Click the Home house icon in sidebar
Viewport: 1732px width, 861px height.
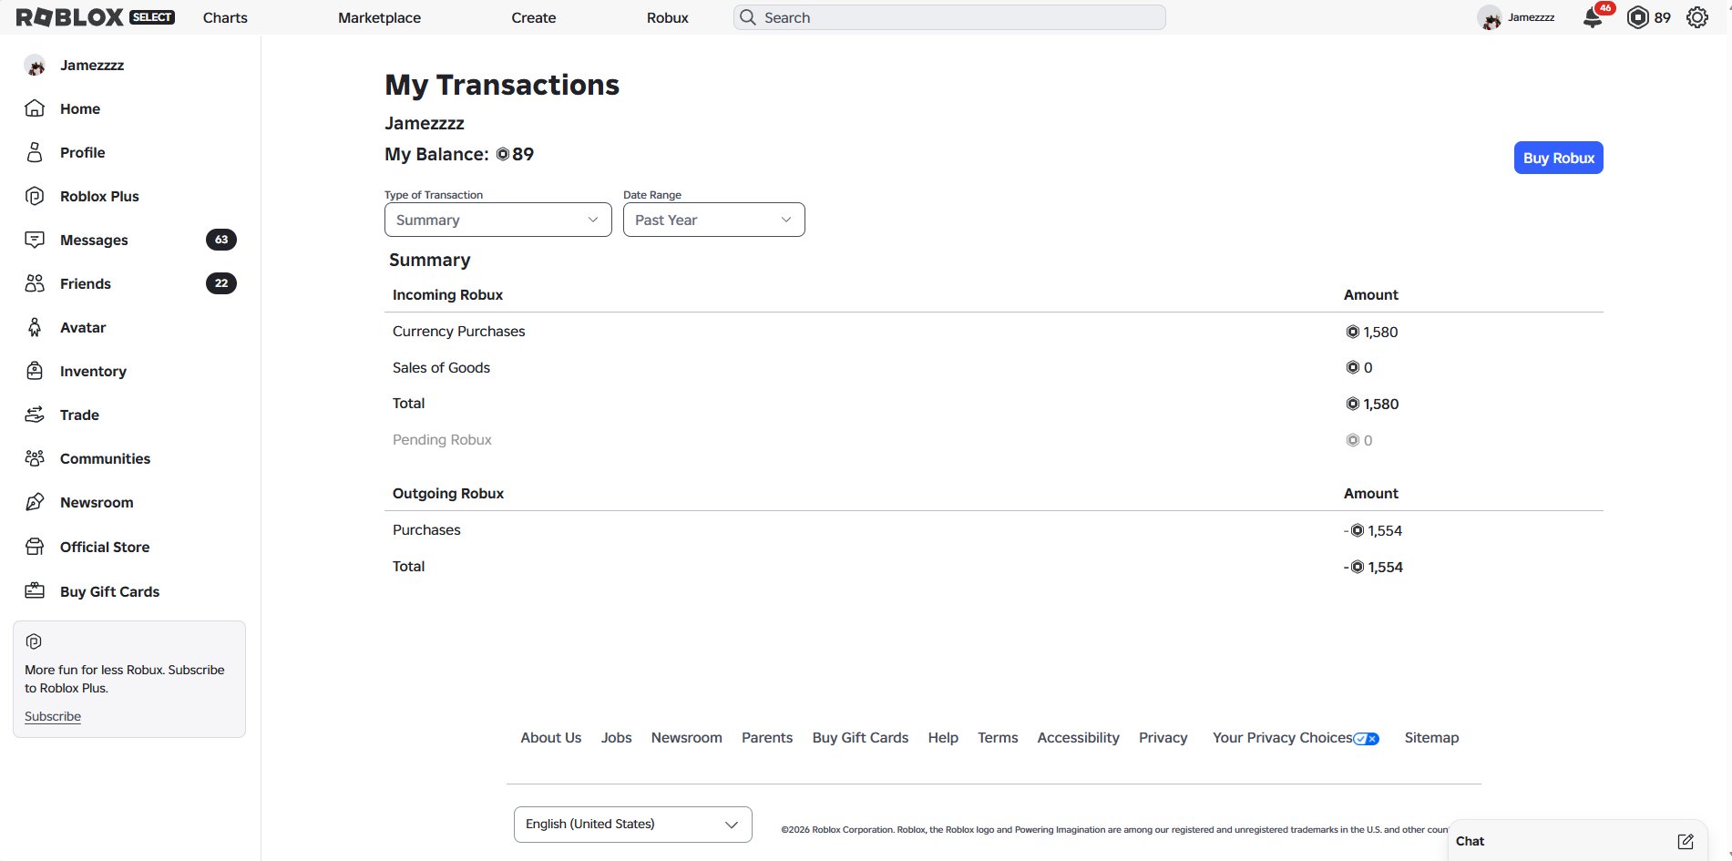click(x=35, y=108)
